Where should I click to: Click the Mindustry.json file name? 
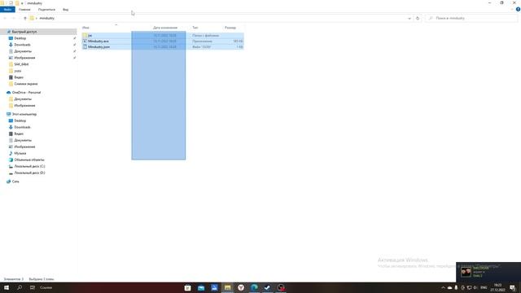[99, 47]
